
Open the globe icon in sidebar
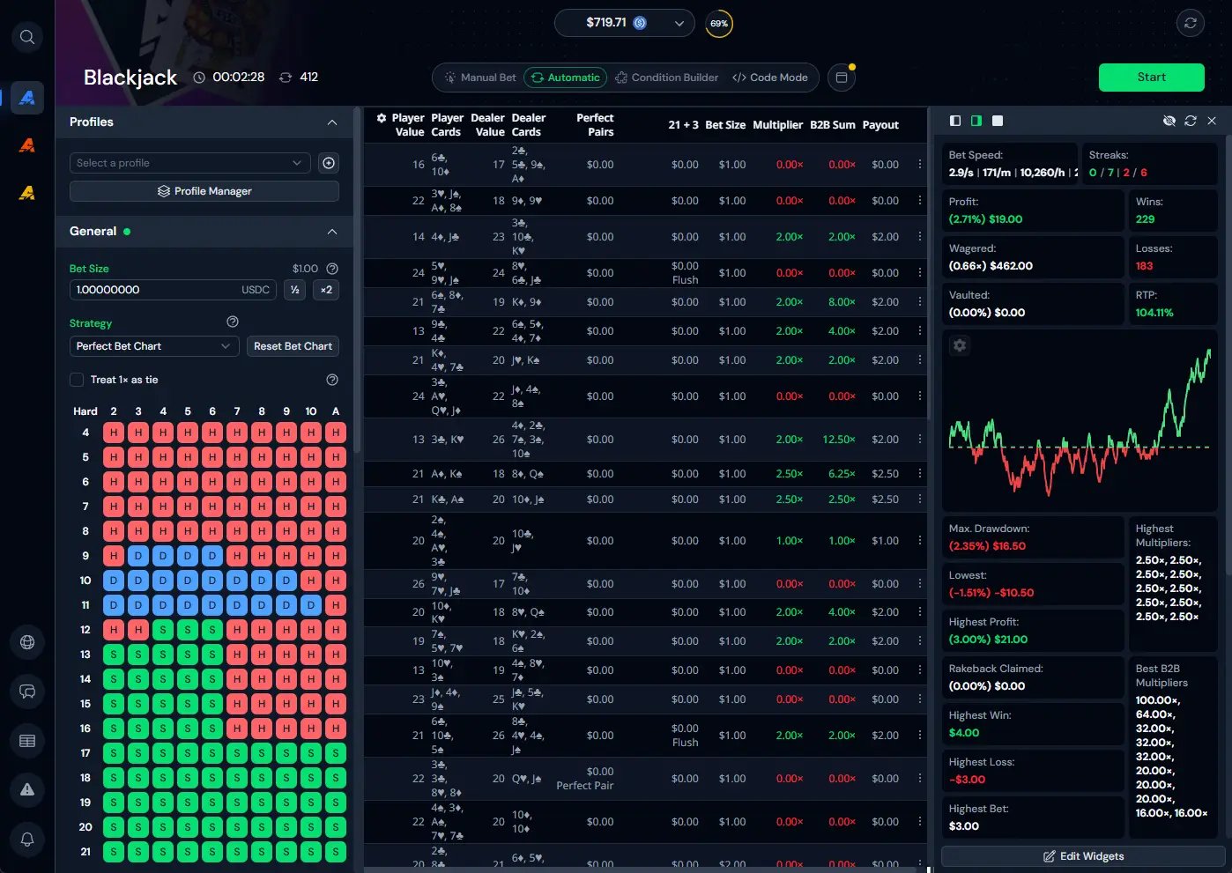point(27,642)
